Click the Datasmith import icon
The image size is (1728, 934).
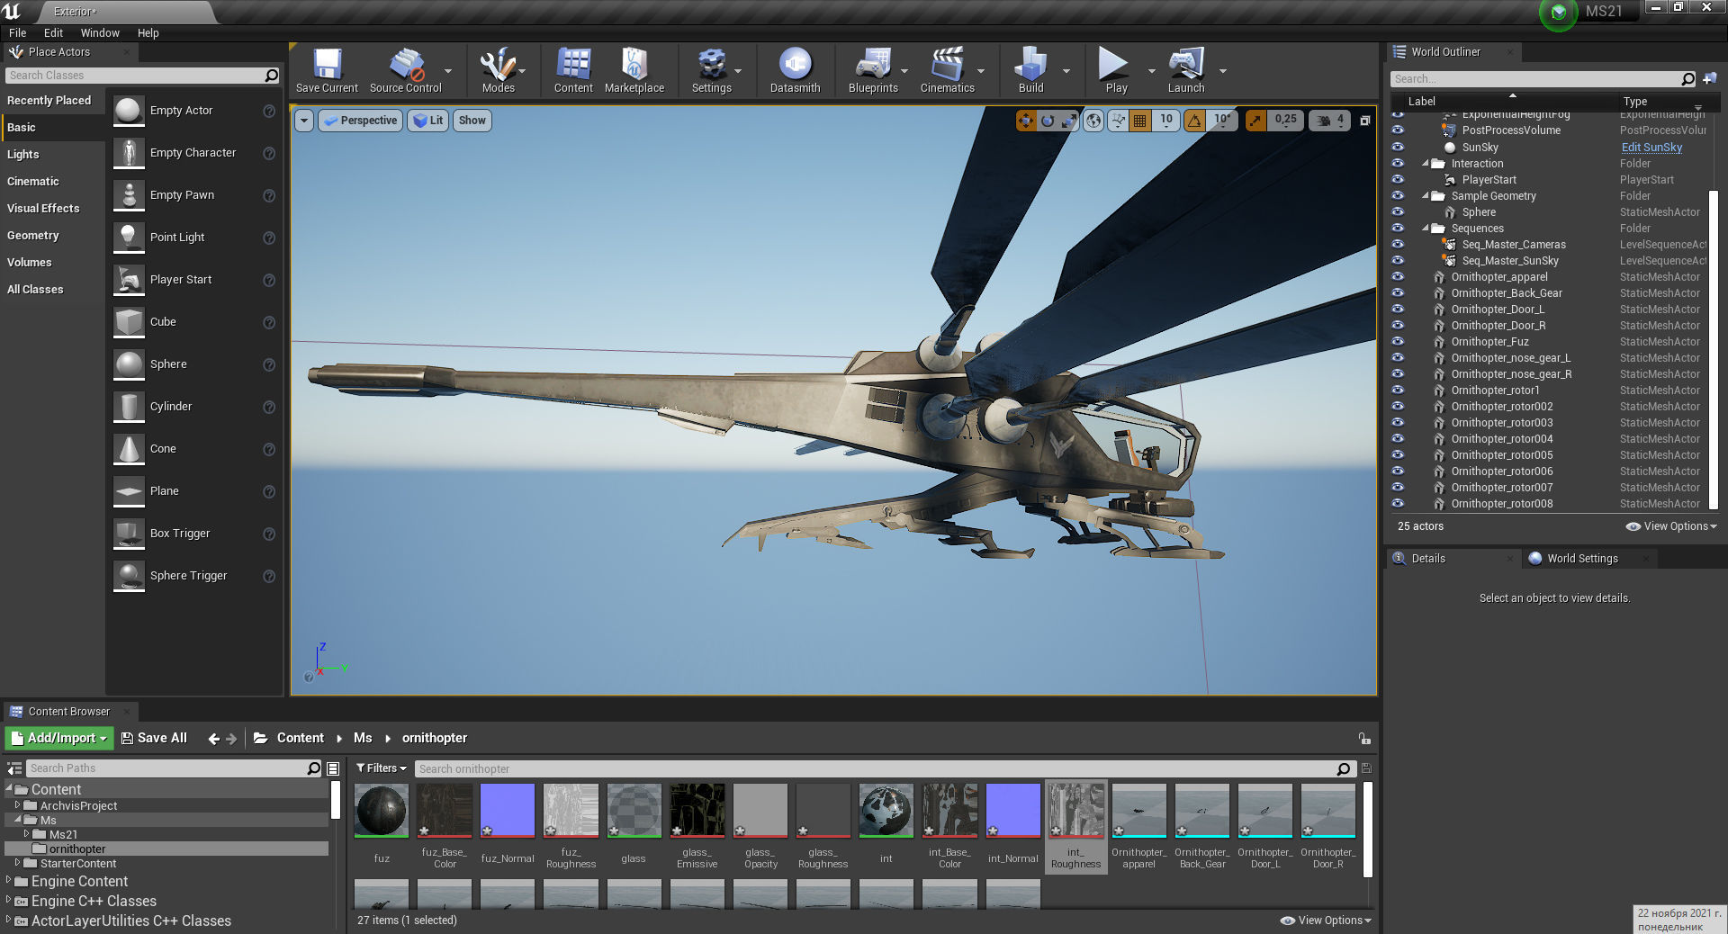[795, 70]
